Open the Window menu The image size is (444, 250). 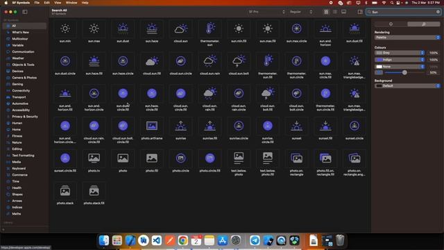tap(71, 3)
